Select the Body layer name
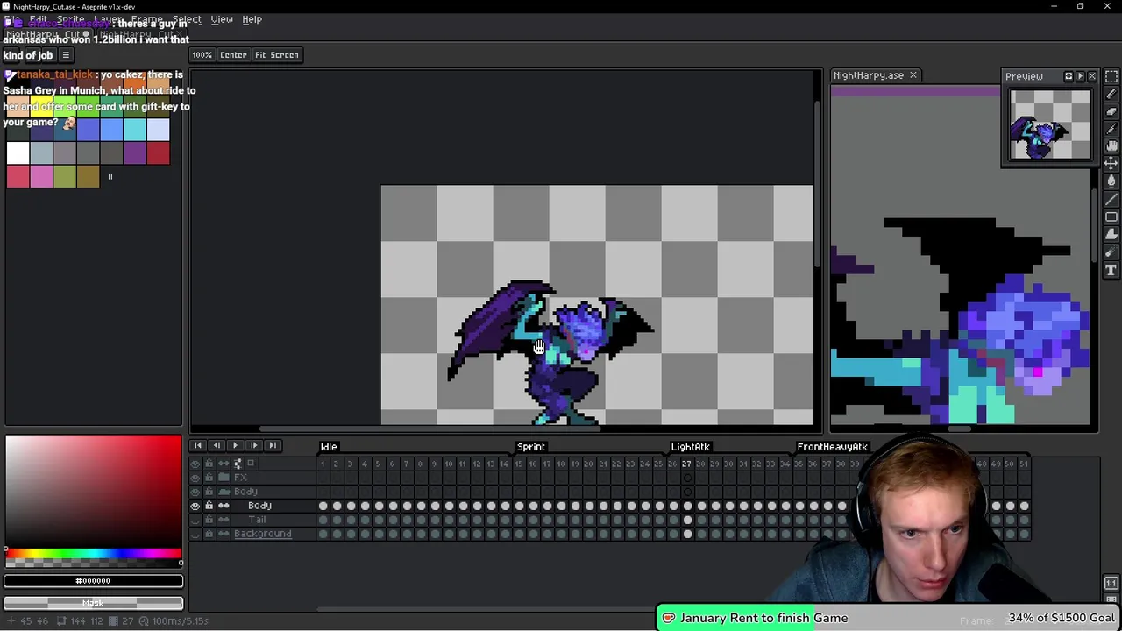The width and height of the screenshot is (1122, 631). 259,506
